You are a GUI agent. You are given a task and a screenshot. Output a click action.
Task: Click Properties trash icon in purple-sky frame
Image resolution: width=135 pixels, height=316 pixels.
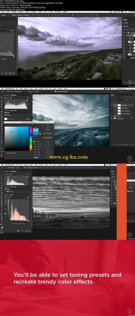click(13, 73)
